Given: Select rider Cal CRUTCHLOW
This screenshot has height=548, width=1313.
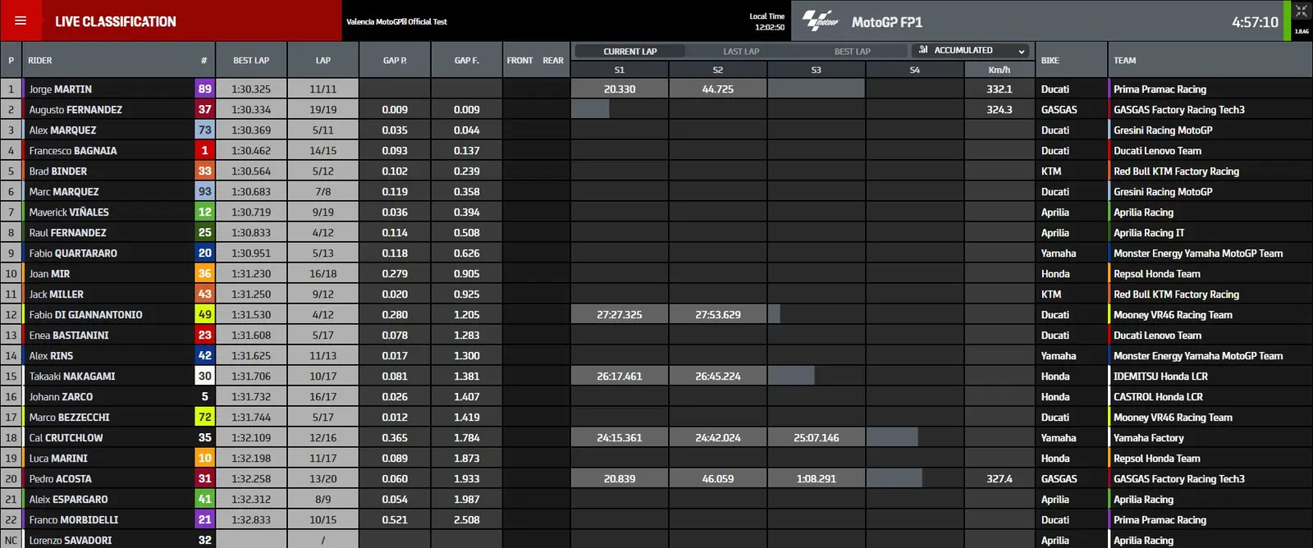Looking at the screenshot, I should [66, 437].
